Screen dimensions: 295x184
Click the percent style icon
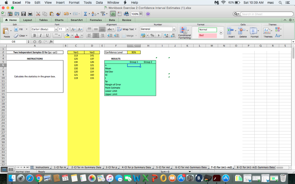(x=152, y=35)
